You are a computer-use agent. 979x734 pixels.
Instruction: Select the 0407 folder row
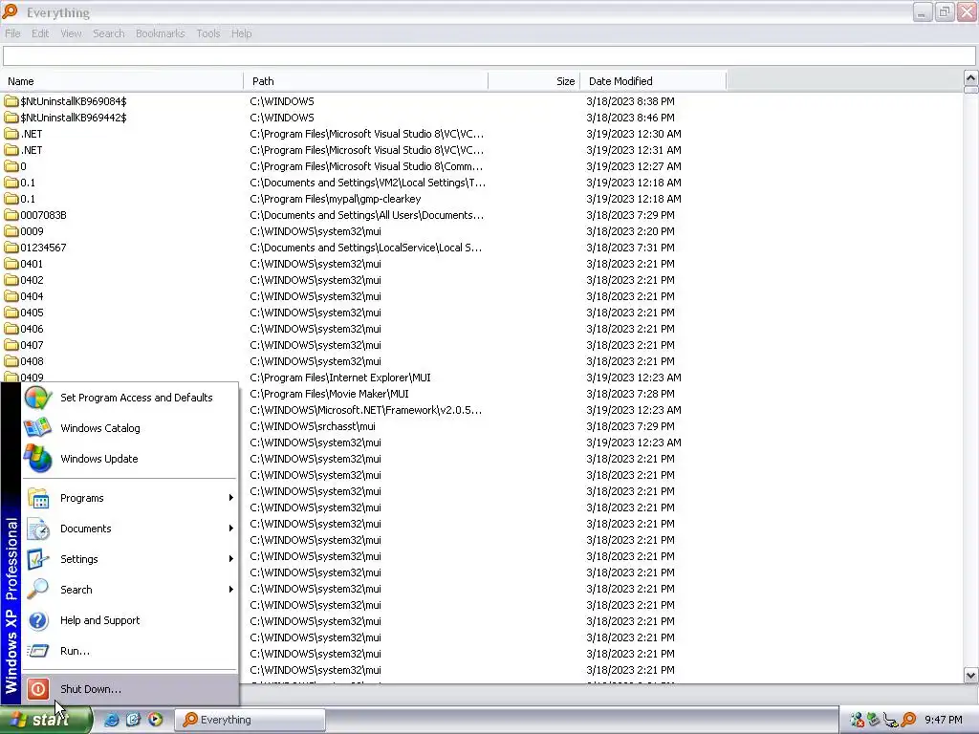click(x=365, y=344)
